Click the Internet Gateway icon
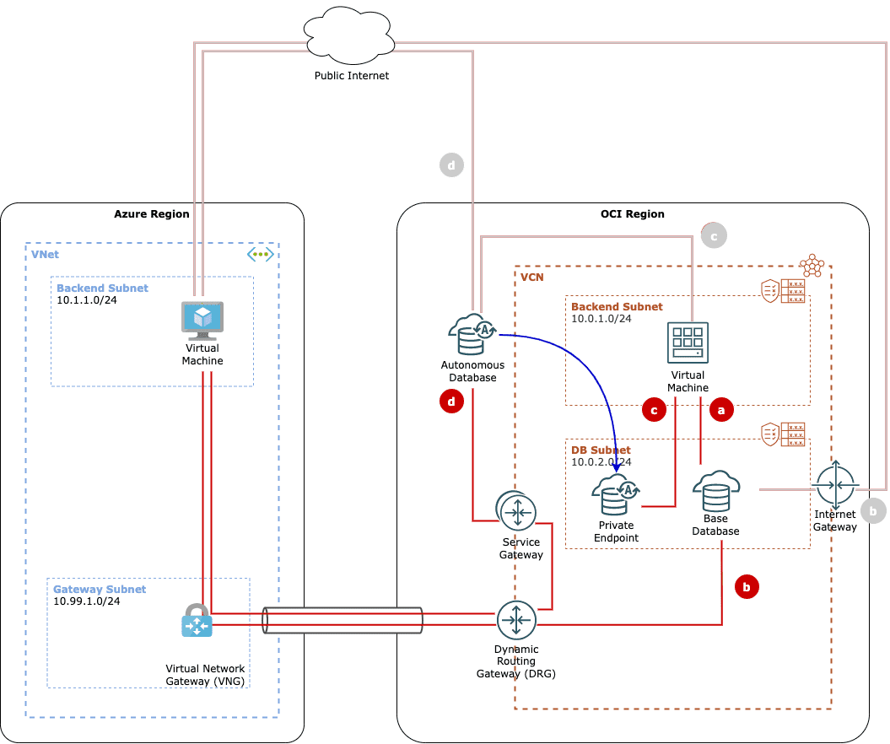Screen dimensions: 890x744 coord(835,485)
